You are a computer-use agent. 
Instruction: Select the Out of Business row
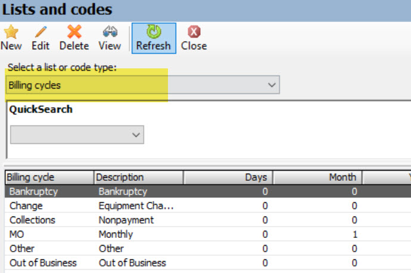pos(43,263)
